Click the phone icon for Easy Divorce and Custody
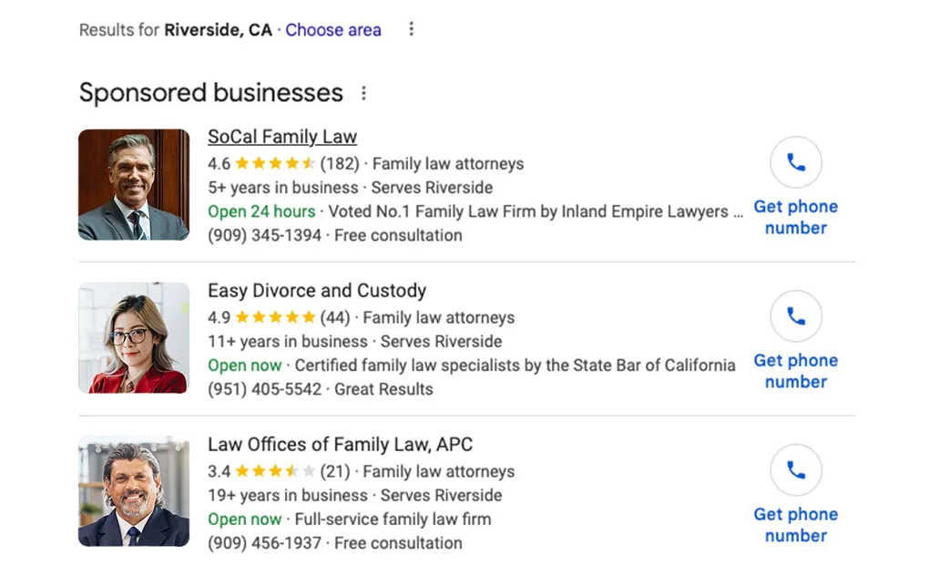929x566 pixels. [x=795, y=317]
